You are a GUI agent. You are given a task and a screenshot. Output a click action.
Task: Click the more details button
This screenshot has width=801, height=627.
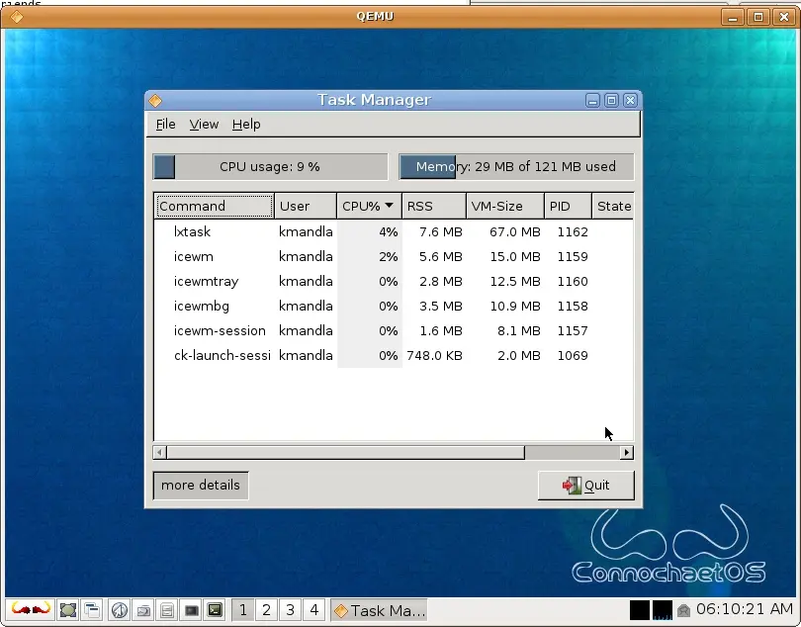click(201, 485)
